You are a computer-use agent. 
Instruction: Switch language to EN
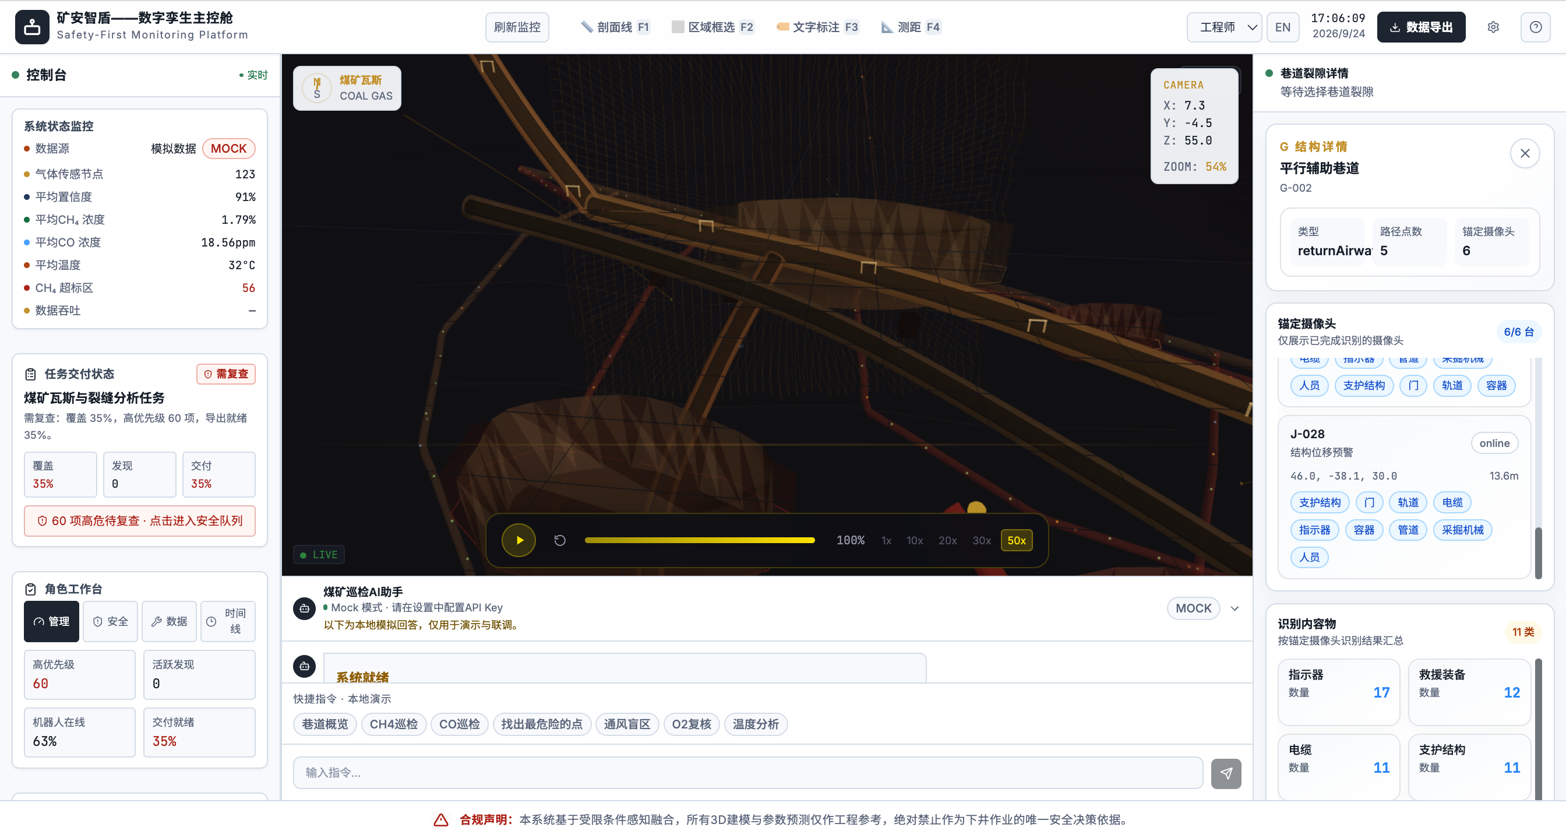coord(1282,27)
